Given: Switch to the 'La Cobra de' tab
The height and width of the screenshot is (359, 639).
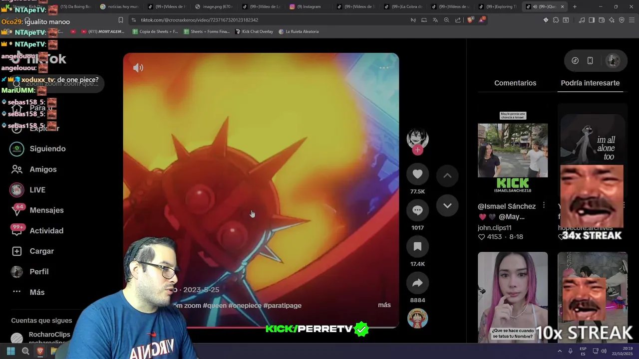Looking at the screenshot, I should coord(403,6).
